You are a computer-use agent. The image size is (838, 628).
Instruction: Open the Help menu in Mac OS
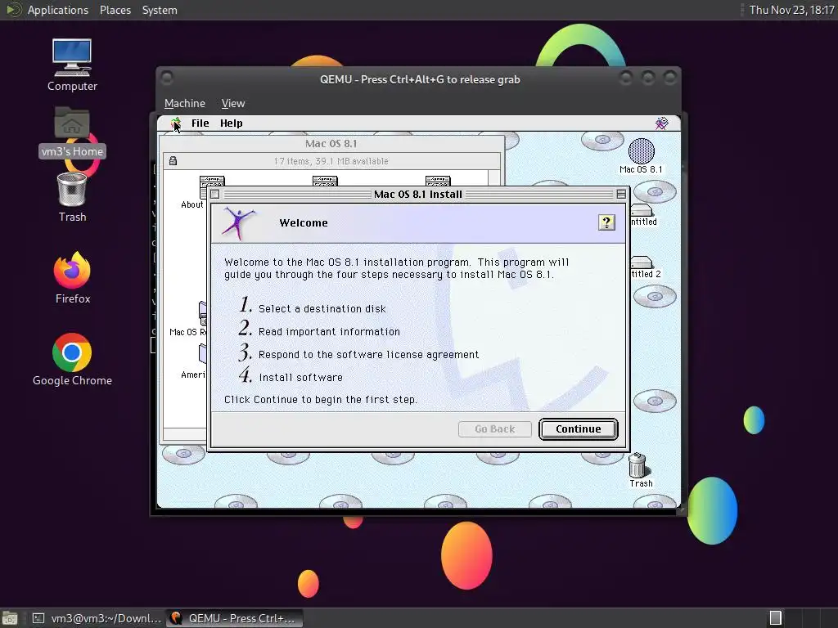pyautogui.click(x=232, y=123)
